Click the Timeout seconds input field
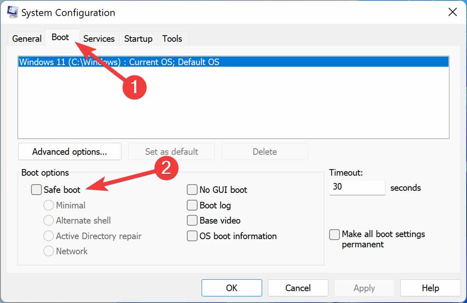Screen dimensions: 467x303 pyautogui.click(x=356, y=187)
